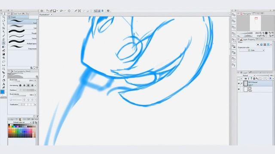This screenshot has height=154, width=275.
Task: Select the Paper layer thumbnail
Action: (x=246, y=89)
